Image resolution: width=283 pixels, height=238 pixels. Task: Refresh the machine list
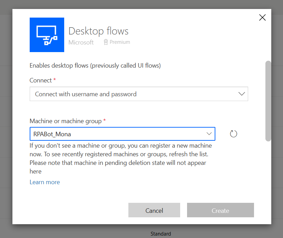tap(233, 134)
